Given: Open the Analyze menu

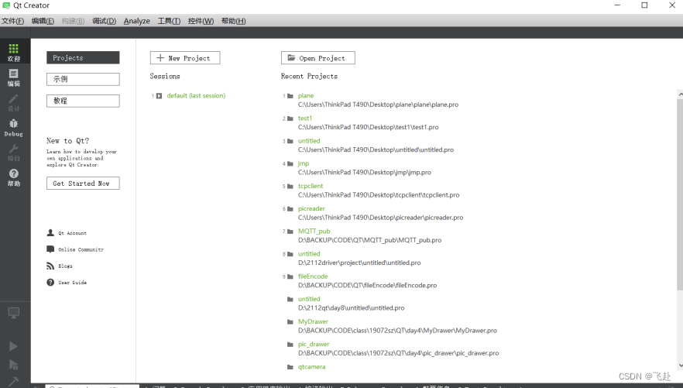Looking at the screenshot, I should pos(137,21).
